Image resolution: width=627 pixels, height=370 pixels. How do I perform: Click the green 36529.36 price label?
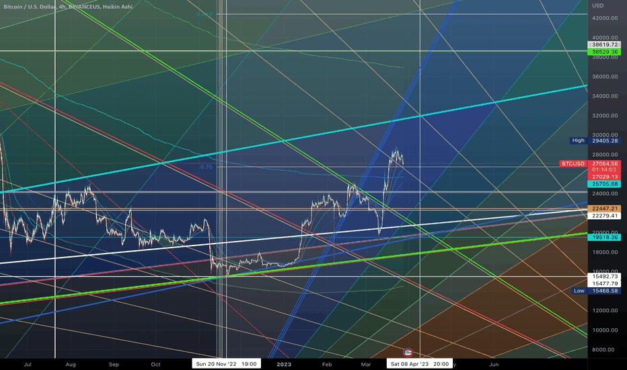604,52
